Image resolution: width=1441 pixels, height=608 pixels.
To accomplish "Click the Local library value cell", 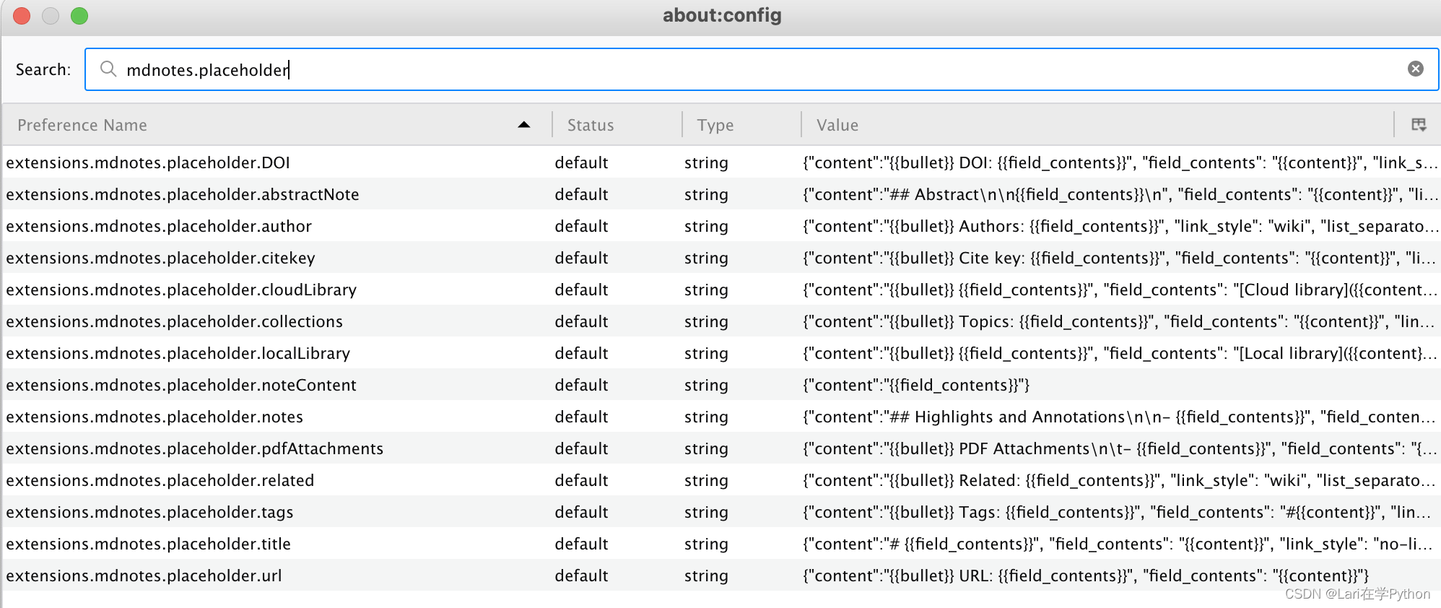I will pyautogui.click(x=1120, y=353).
